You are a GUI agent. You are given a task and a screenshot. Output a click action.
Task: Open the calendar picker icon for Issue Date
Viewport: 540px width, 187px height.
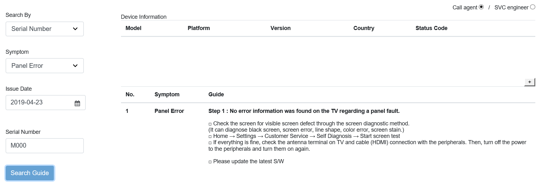(77, 103)
